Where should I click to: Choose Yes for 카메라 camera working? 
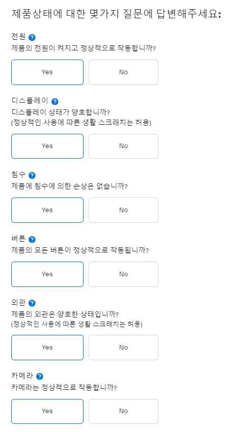tap(47, 411)
